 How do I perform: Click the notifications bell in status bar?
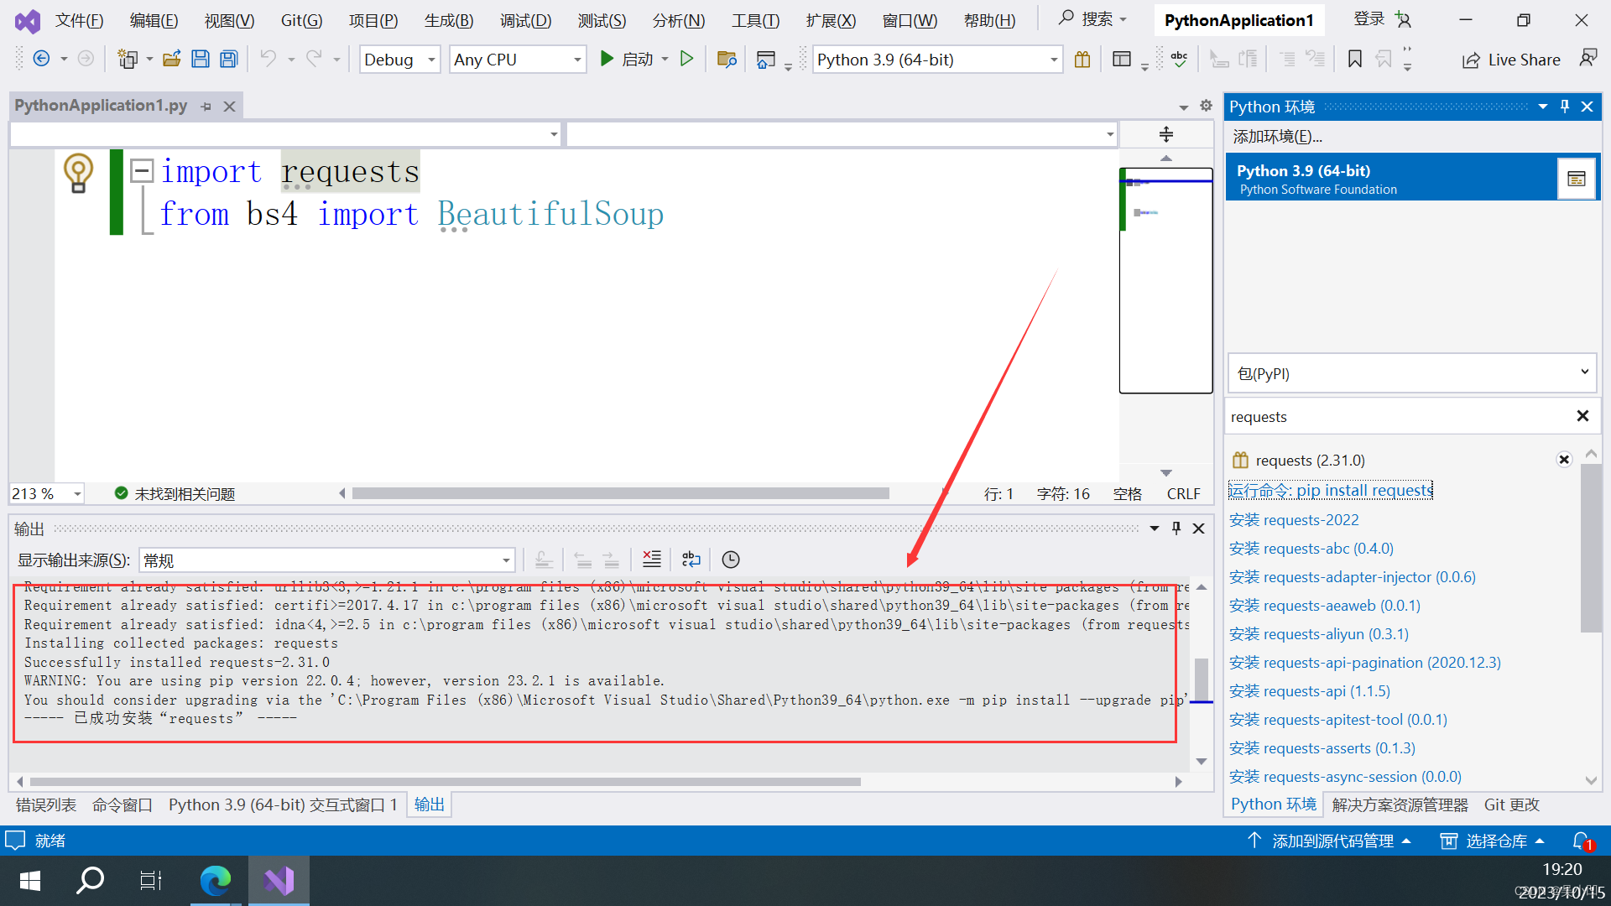click(x=1582, y=841)
